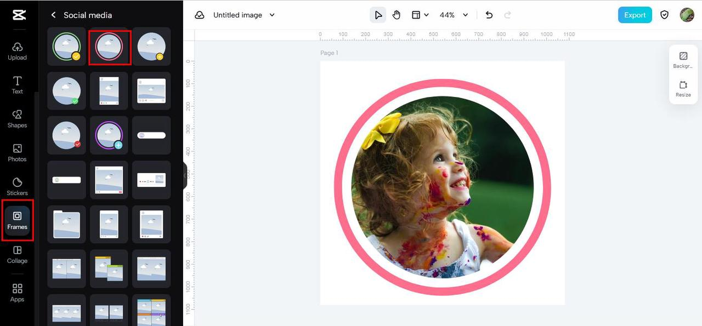Choose the white search bar pill frame
The height and width of the screenshot is (326, 702).
click(151, 135)
